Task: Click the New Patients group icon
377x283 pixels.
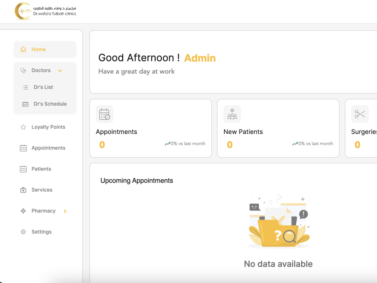Action: tap(232, 114)
